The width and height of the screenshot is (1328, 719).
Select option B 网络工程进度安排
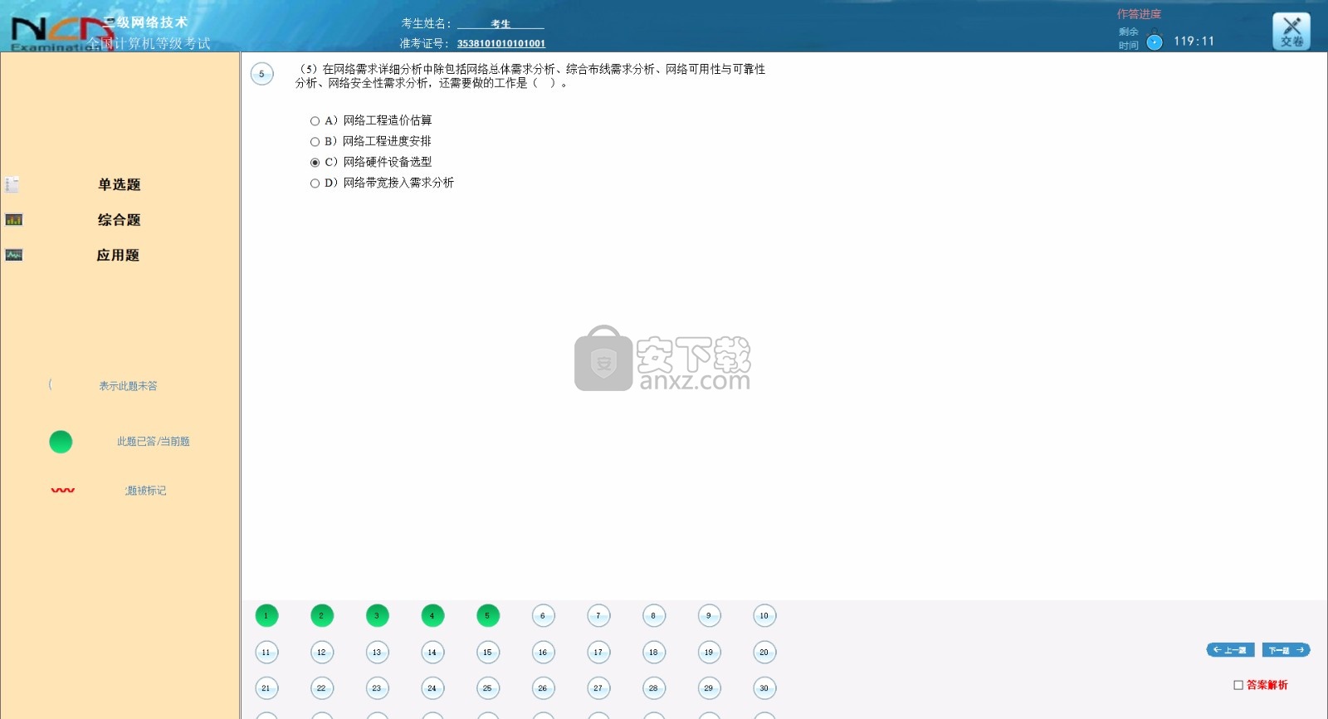(x=315, y=142)
